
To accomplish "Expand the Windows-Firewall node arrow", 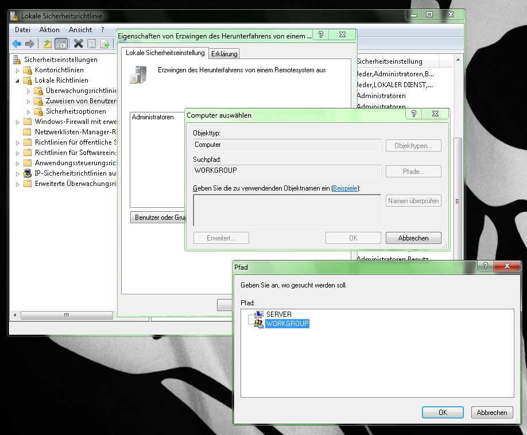I will pos(17,122).
